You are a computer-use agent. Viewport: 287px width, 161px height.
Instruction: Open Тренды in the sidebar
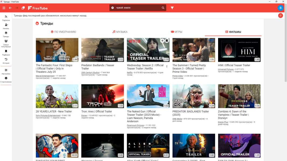[6, 34]
